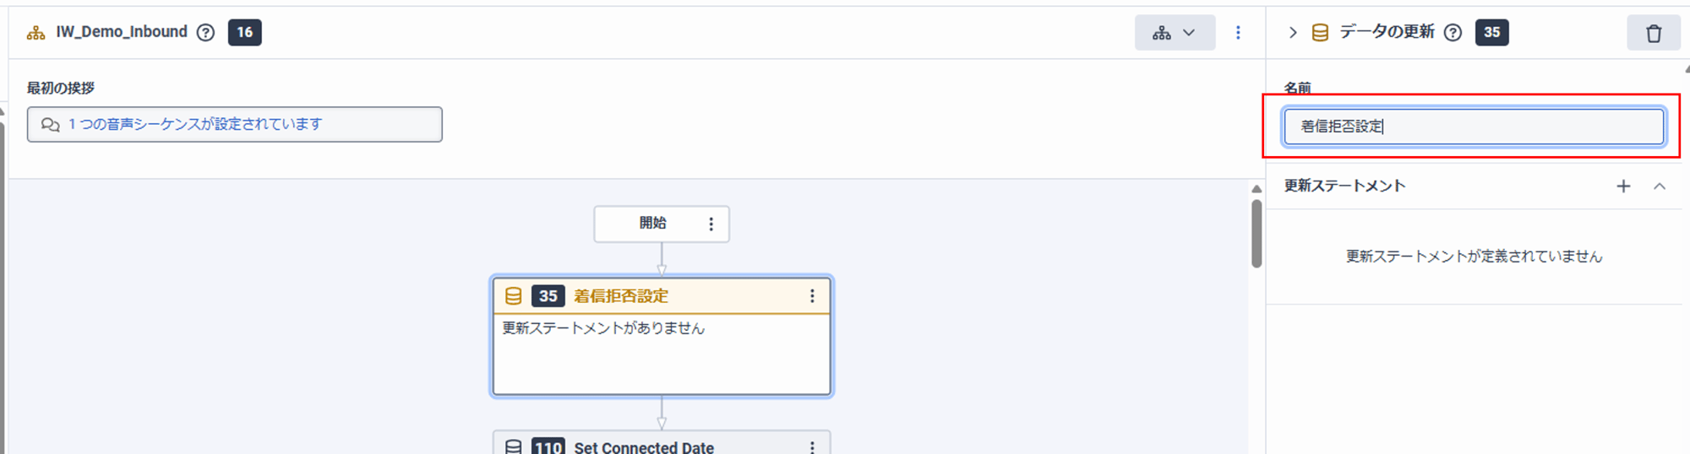Image resolution: width=1690 pixels, height=454 pixels.
Task: Select the Set Connected Date node
Action: (662, 443)
